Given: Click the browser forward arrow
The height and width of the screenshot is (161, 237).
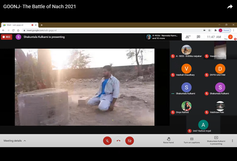Looking at the screenshot, I should (x=8, y=31).
